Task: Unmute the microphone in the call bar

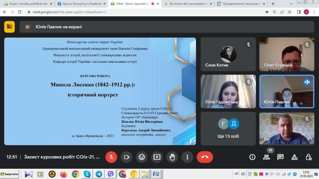Action: (x=111, y=157)
